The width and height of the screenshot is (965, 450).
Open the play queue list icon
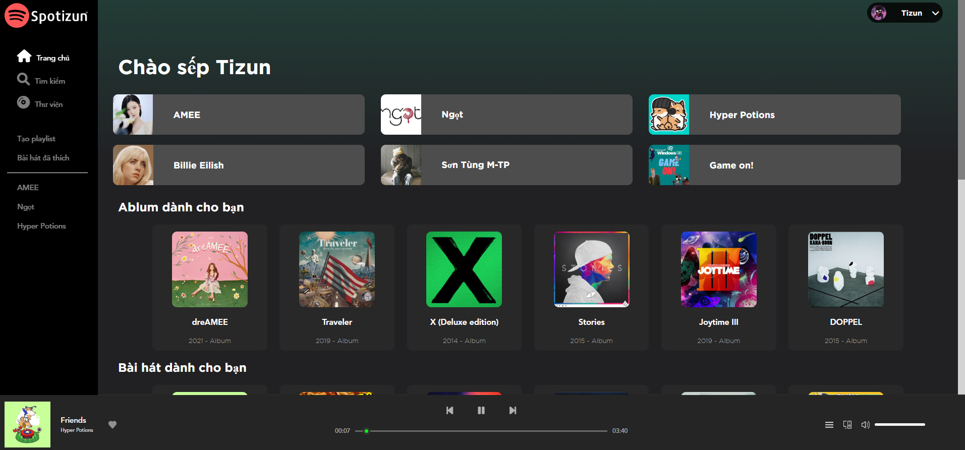[x=829, y=425]
